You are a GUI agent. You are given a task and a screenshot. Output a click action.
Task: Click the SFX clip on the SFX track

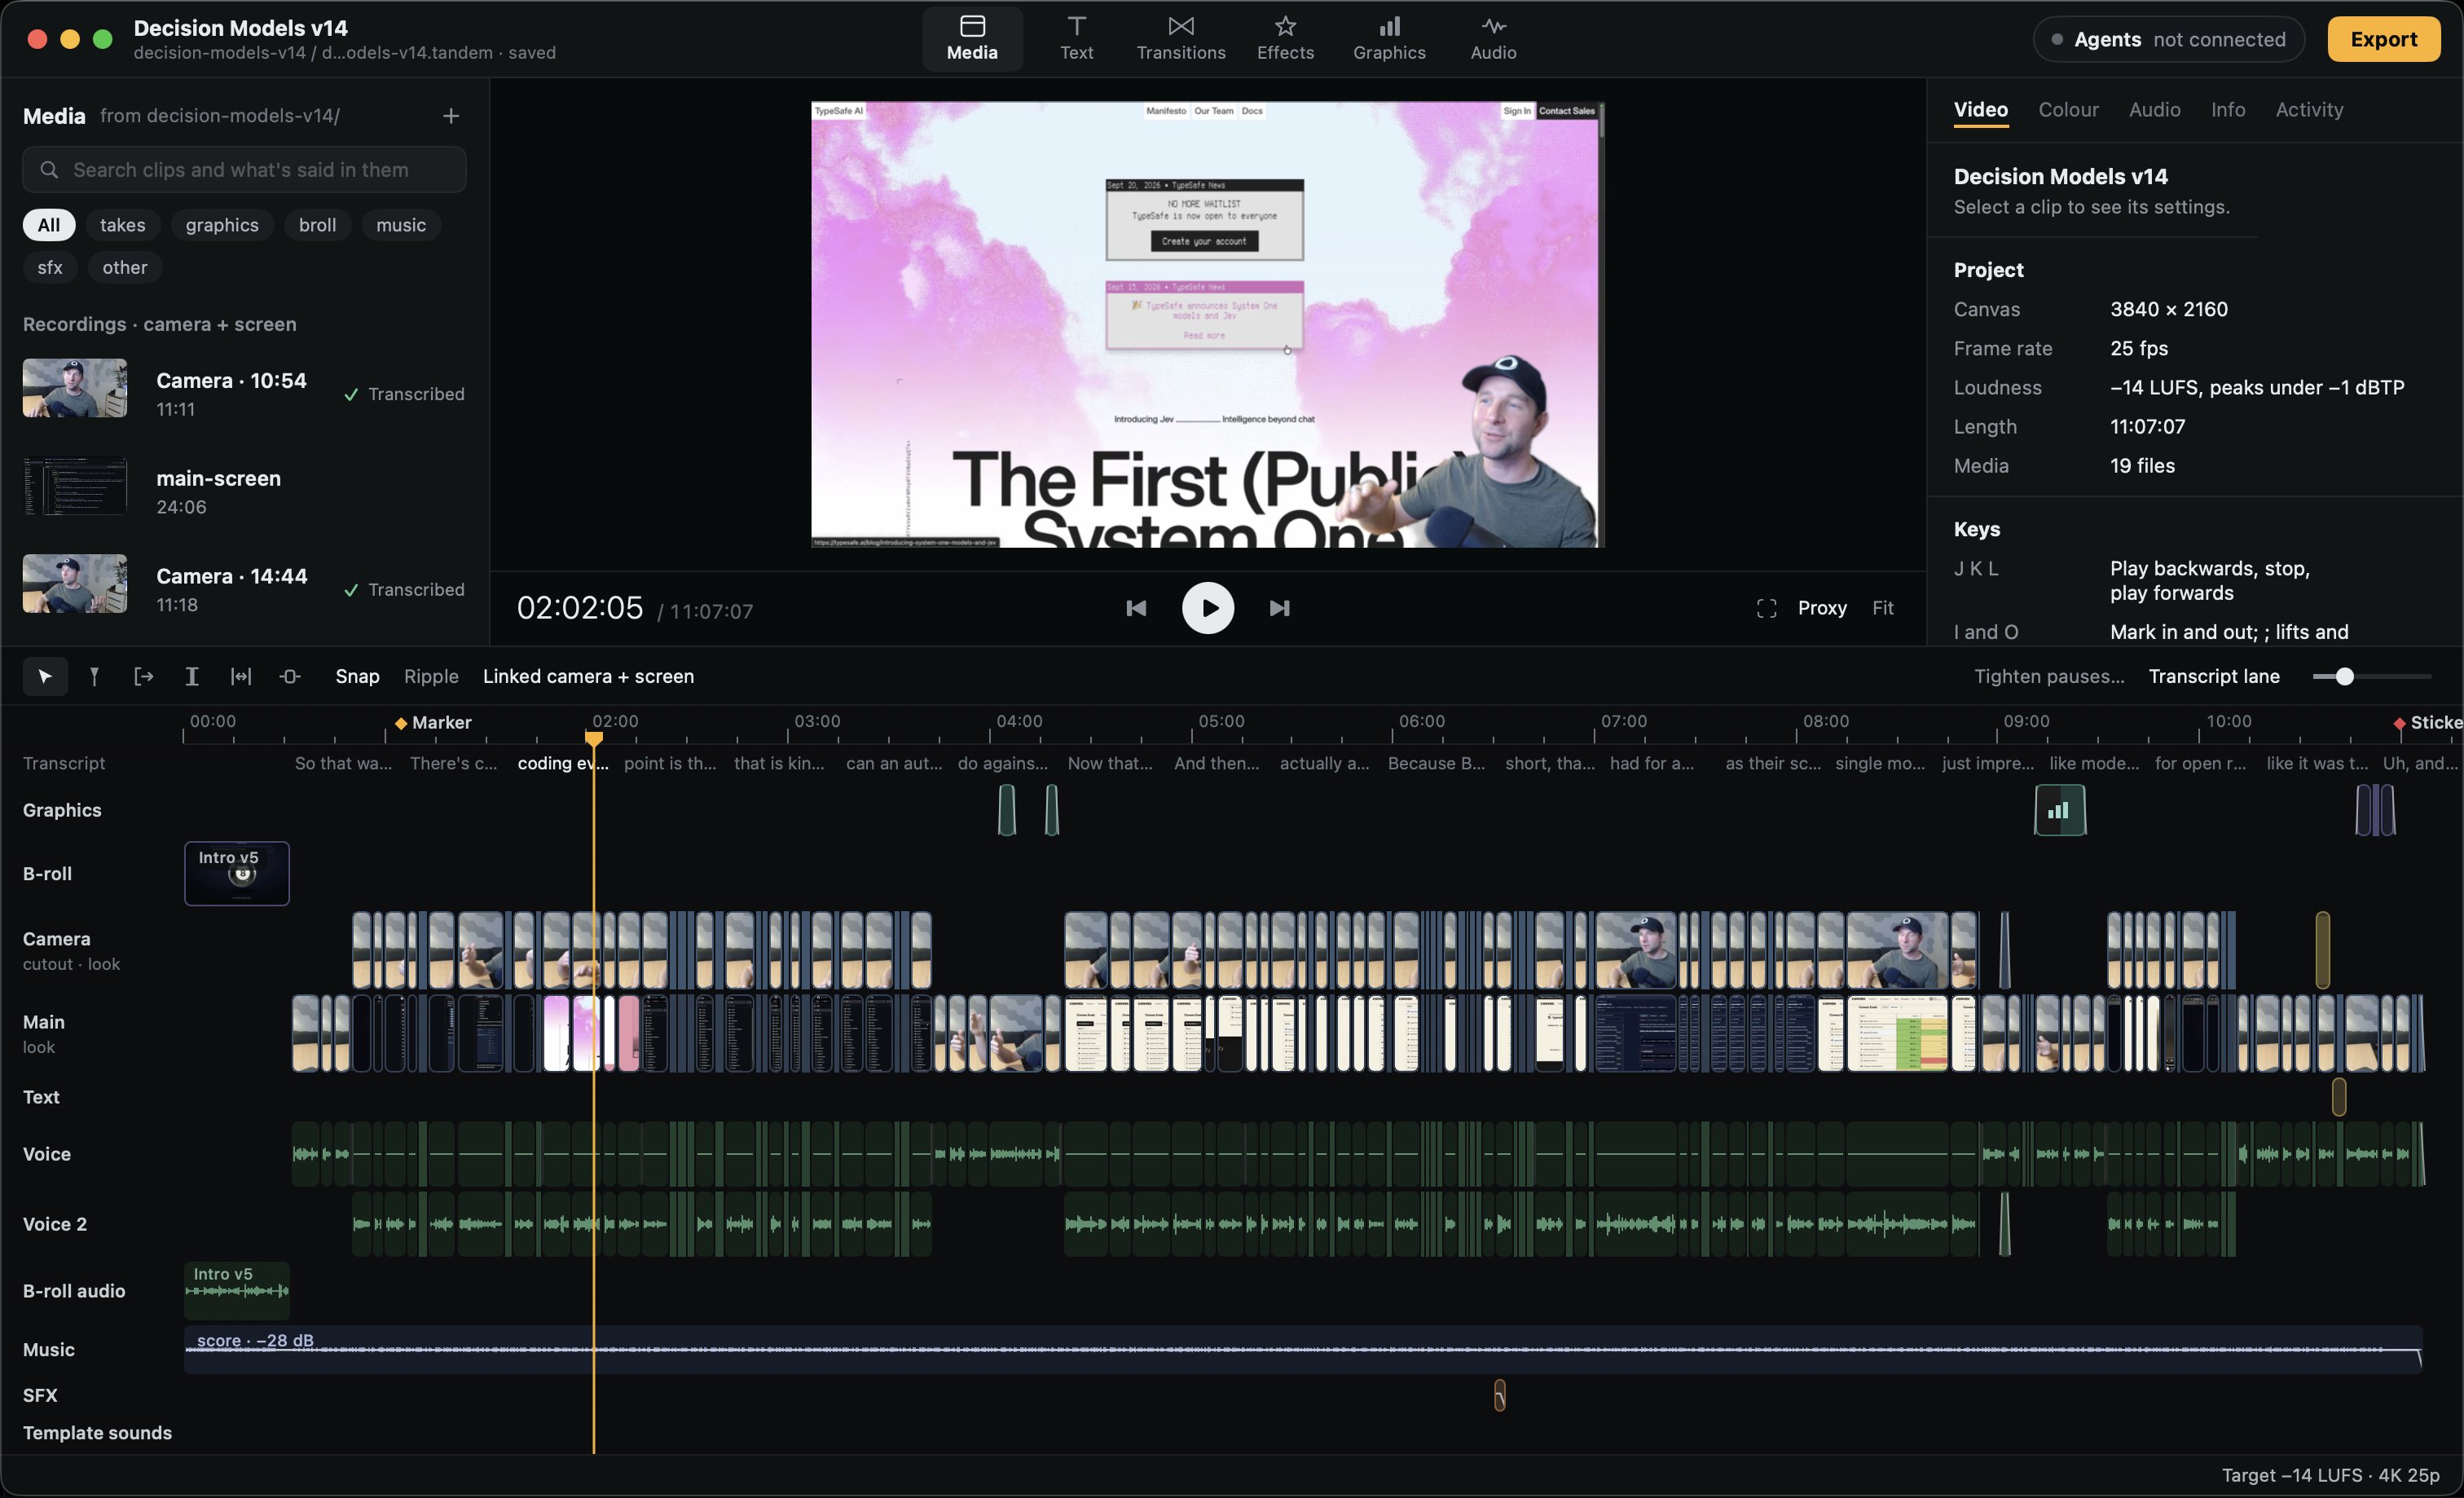click(x=1499, y=1395)
